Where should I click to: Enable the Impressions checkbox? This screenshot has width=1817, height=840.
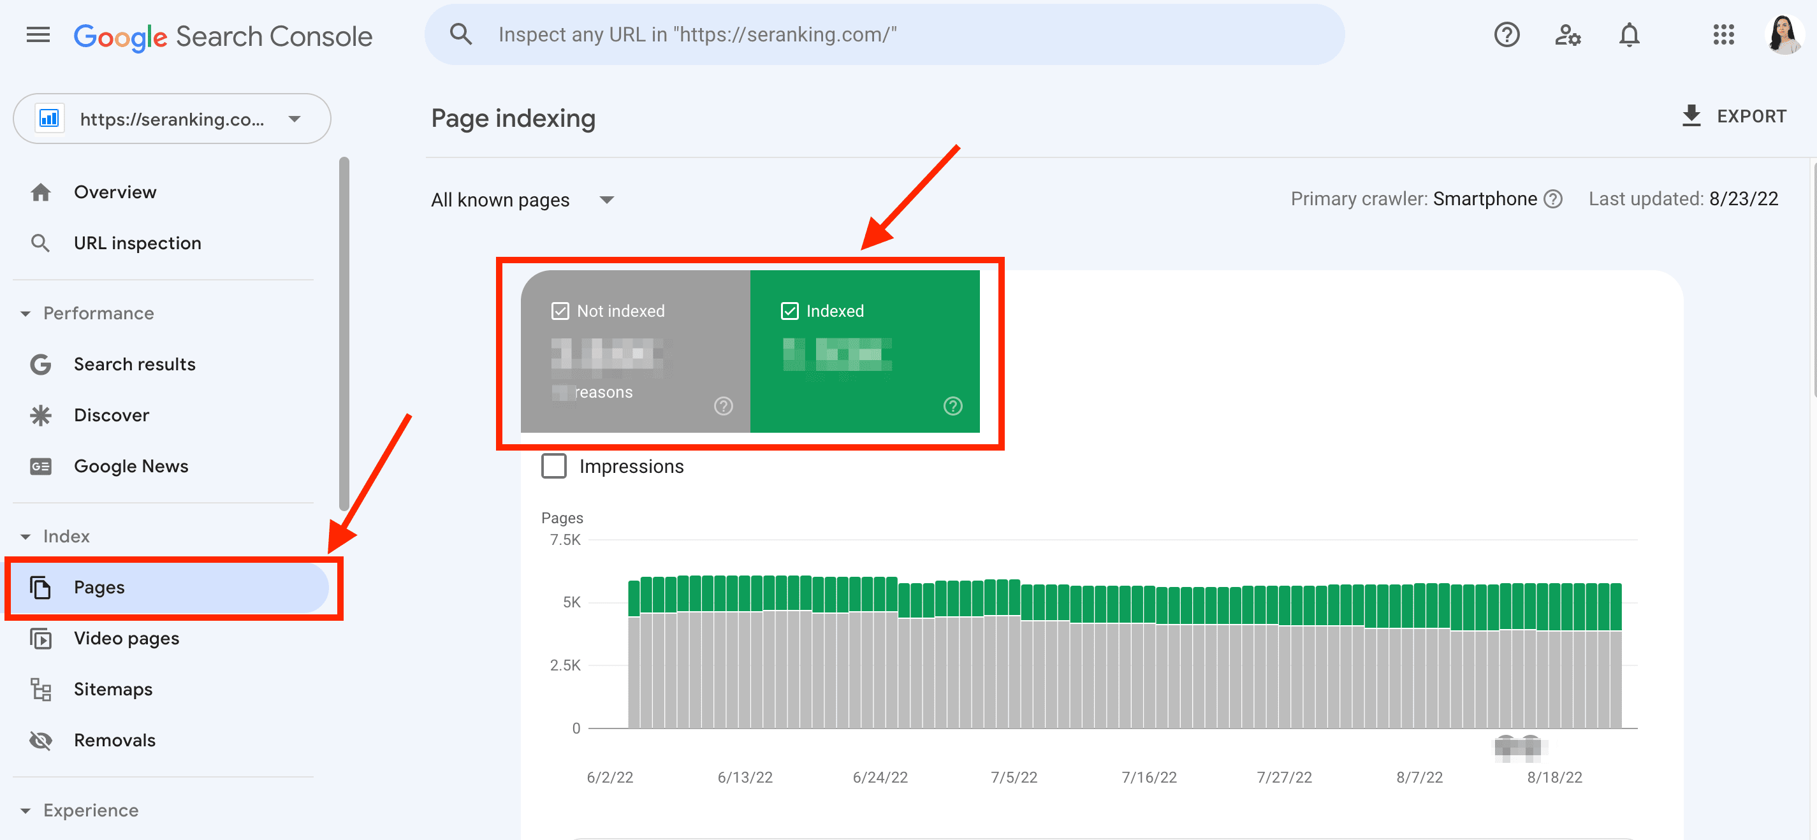coord(553,466)
